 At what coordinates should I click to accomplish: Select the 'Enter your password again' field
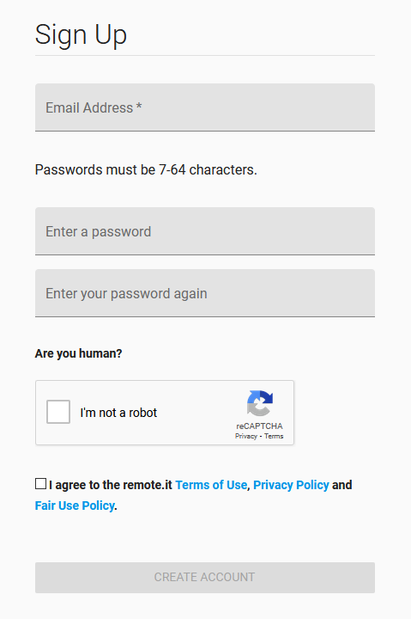(x=205, y=293)
